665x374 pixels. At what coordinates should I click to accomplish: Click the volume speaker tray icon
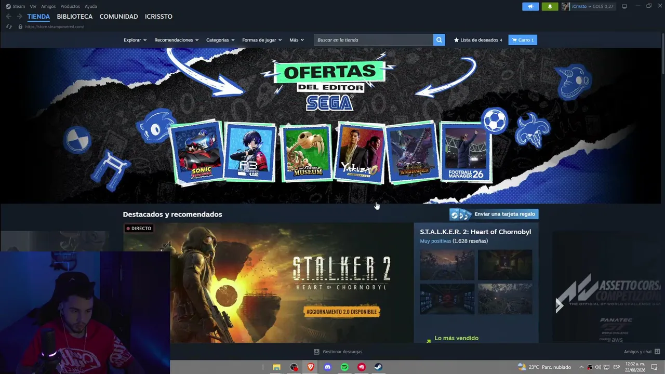(598, 367)
